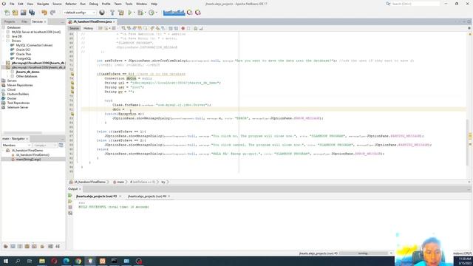Open the default config dropdown
Image resolution: width=473 pixels, height=266 pixels.
click(79, 13)
